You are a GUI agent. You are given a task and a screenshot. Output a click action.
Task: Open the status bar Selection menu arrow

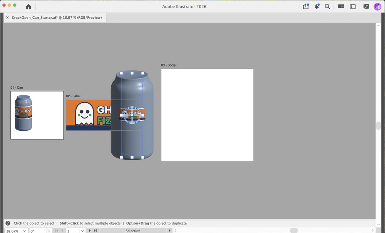169,231
